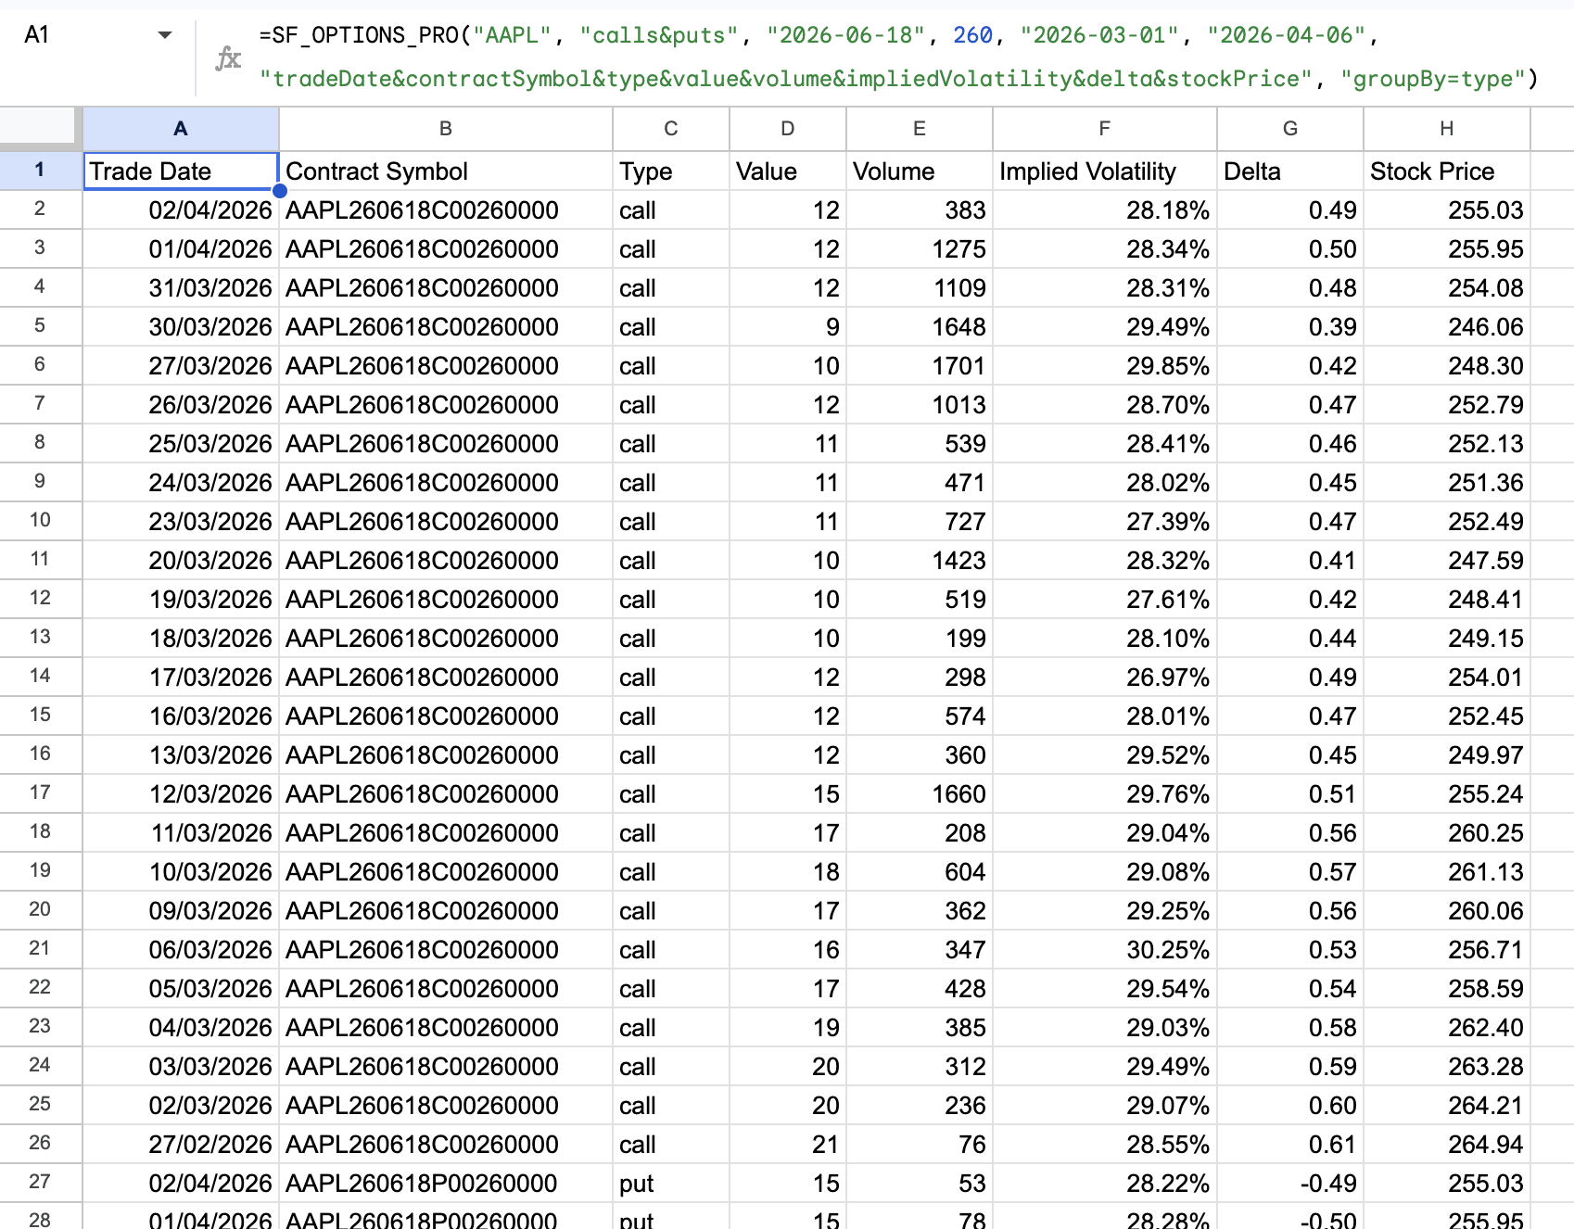Click the 'call' type cell in row 10
Viewport: 1574px width, 1229px height.
(671, 522)
